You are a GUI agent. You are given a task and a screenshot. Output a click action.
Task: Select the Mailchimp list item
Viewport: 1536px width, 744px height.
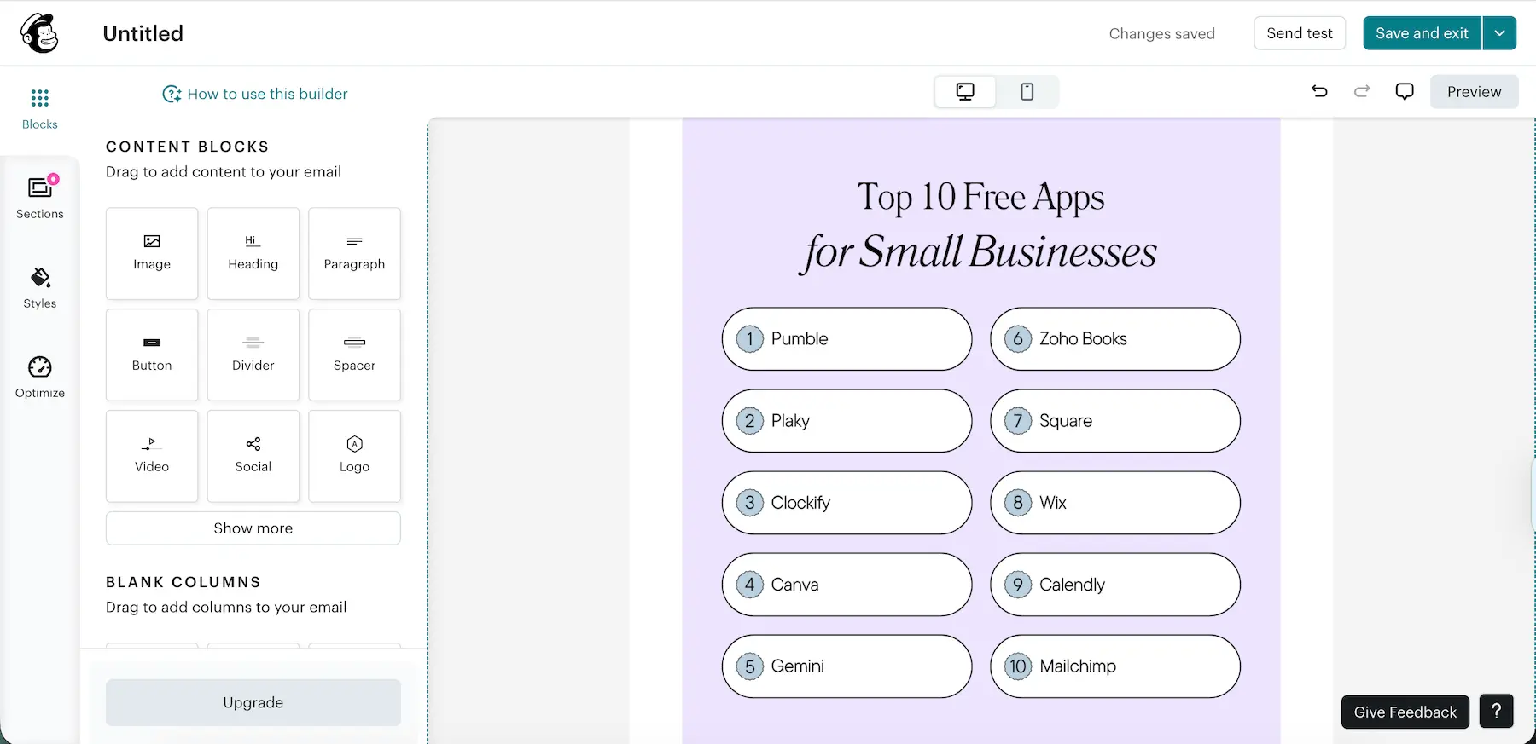(1115, 666)
